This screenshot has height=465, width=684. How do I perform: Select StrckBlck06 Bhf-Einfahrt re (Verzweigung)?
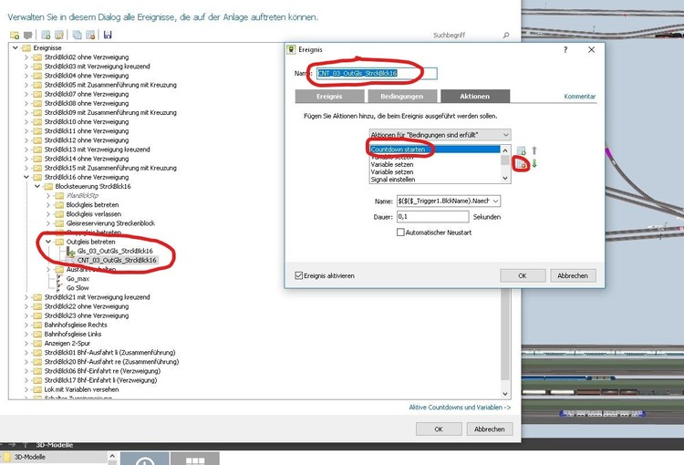point(102,371)
